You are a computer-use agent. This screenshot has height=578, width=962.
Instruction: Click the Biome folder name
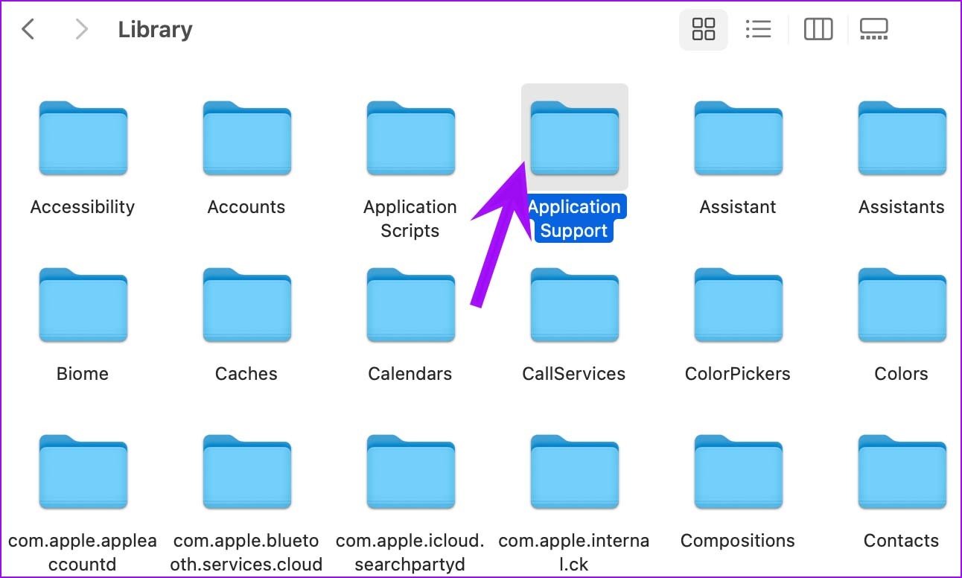pyautogui.click(x=83, y=374)
